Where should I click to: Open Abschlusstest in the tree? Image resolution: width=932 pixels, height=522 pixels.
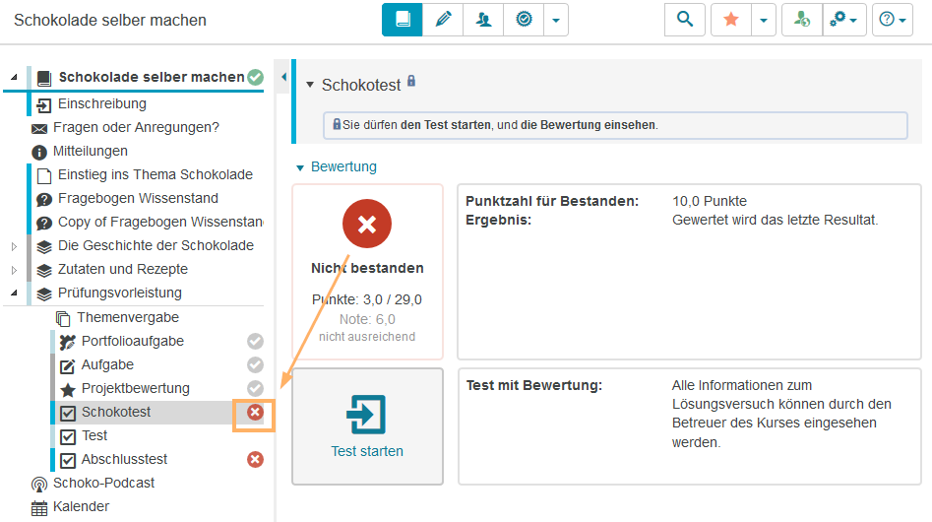(124, 460)
